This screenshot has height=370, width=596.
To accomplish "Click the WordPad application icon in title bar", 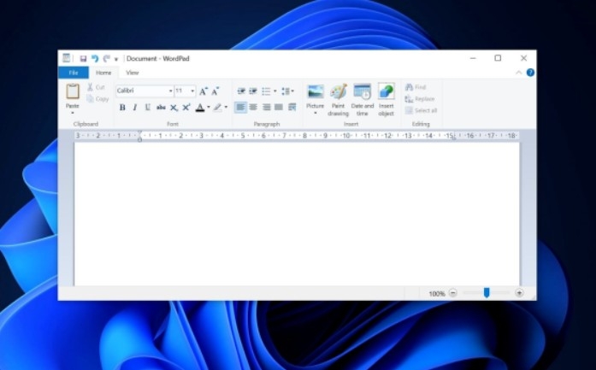I will (x=67, y=58).
